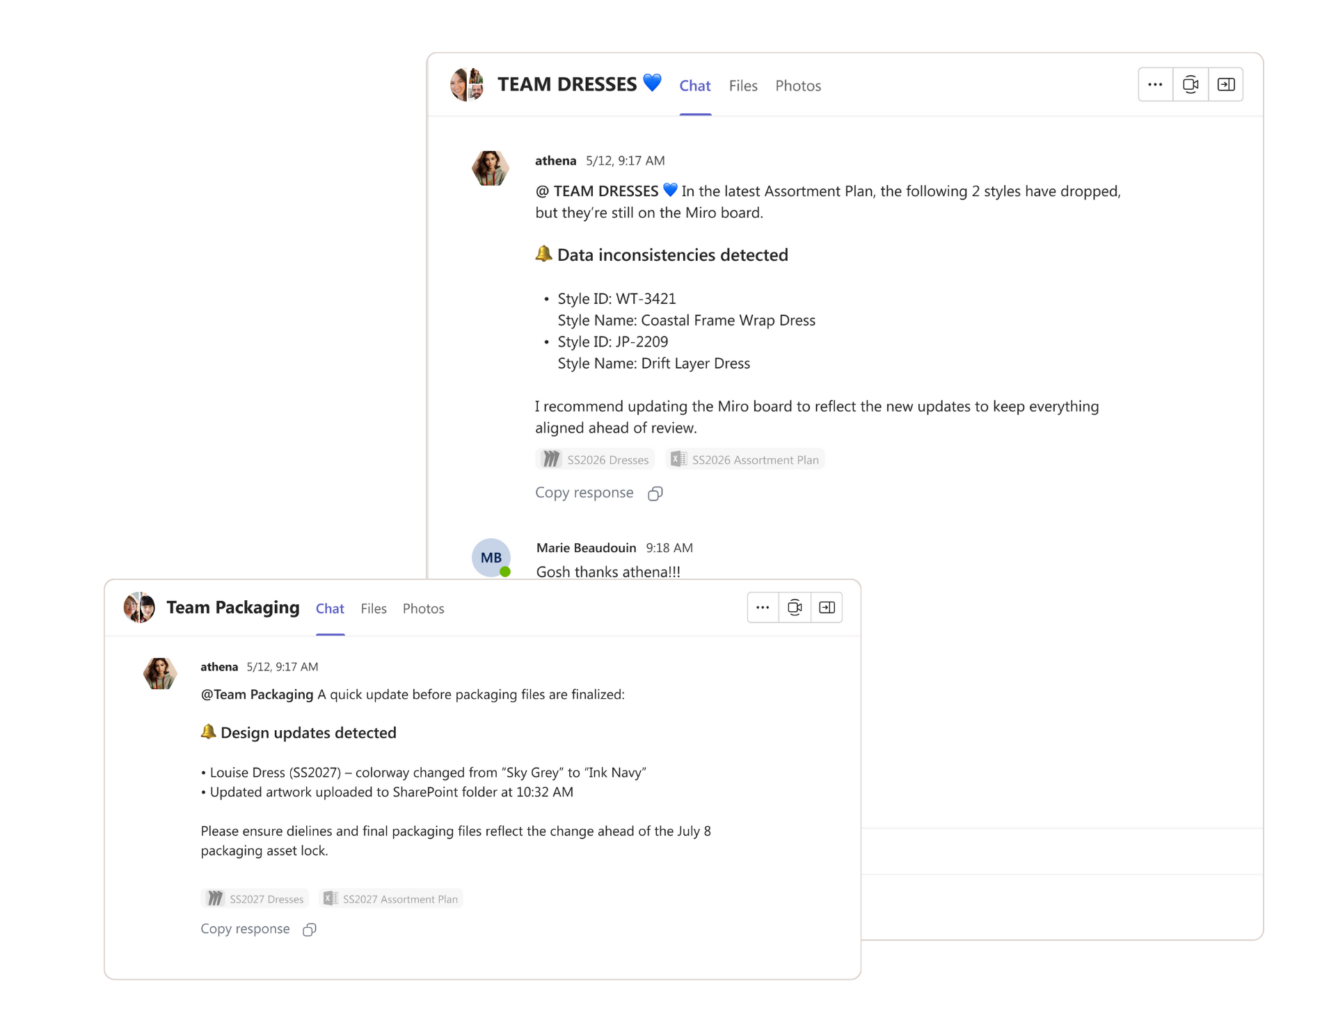Switch to Chat tab in TEAM DRESSES
This screenshot has width=1322, height=1032.
click(x=695, y=86)
